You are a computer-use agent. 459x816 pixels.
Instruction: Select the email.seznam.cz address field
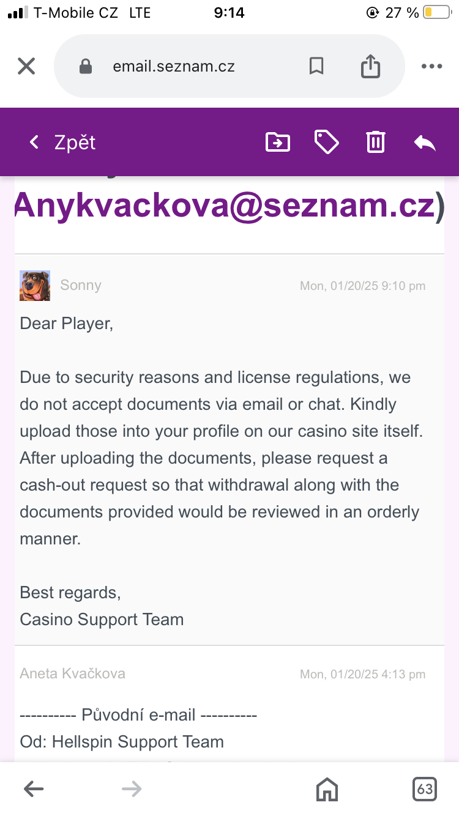tap(174, 66)
